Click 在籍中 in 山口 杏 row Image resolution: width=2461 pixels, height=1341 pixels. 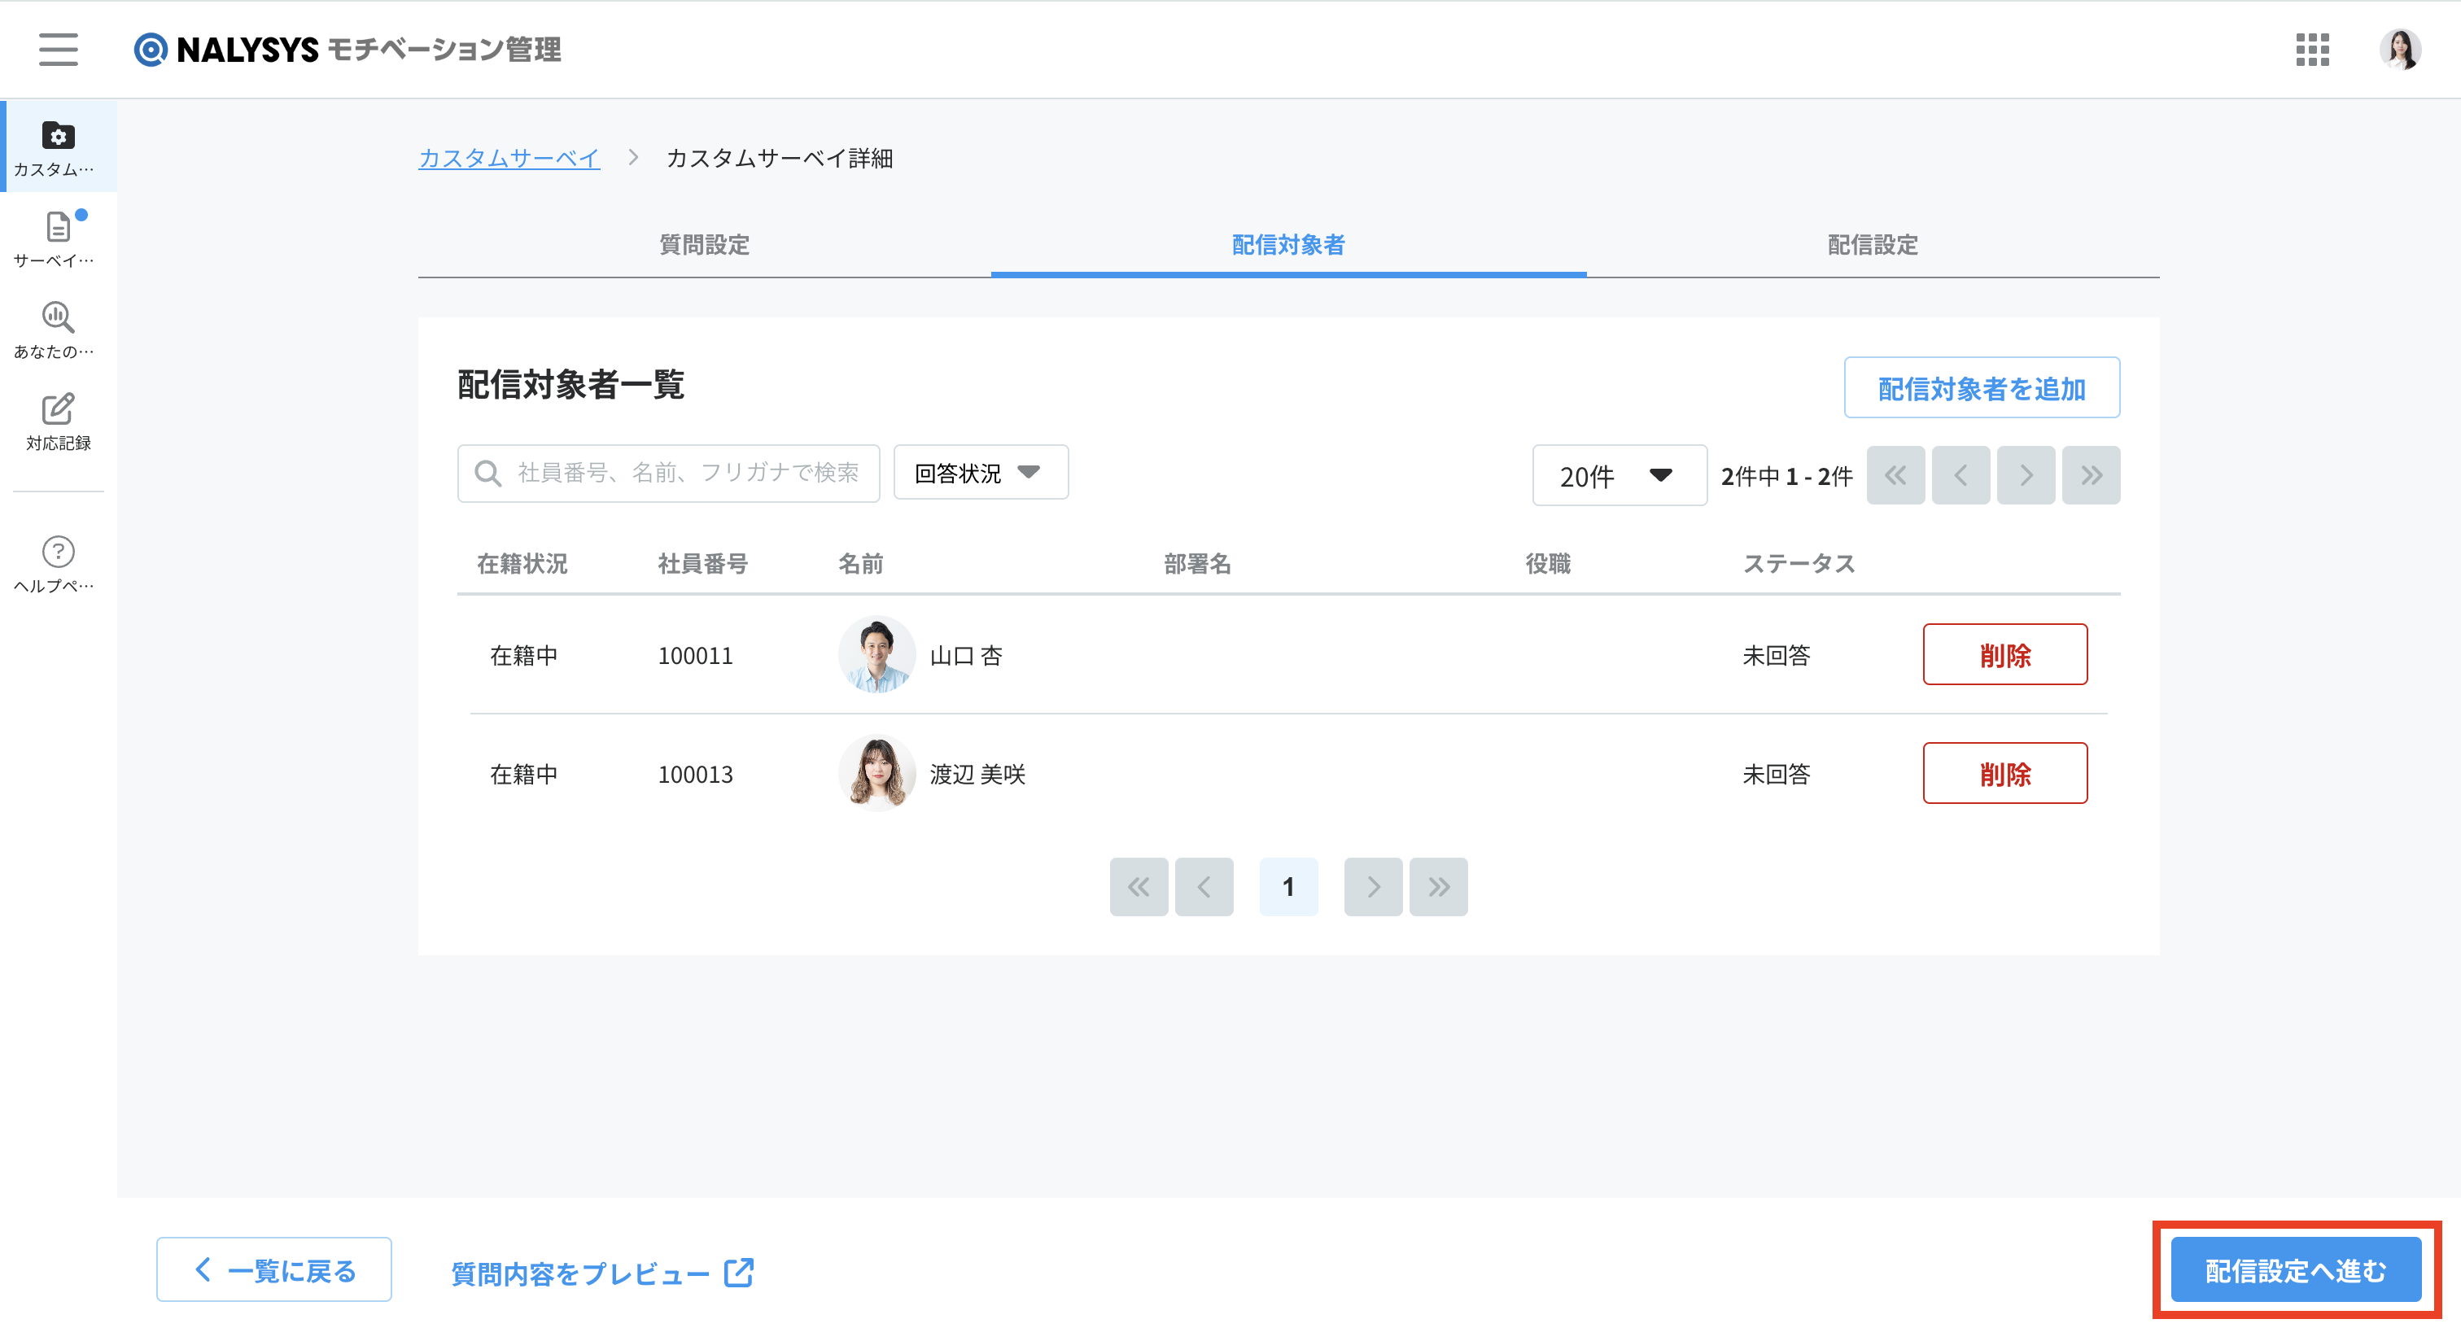(523, 655)
